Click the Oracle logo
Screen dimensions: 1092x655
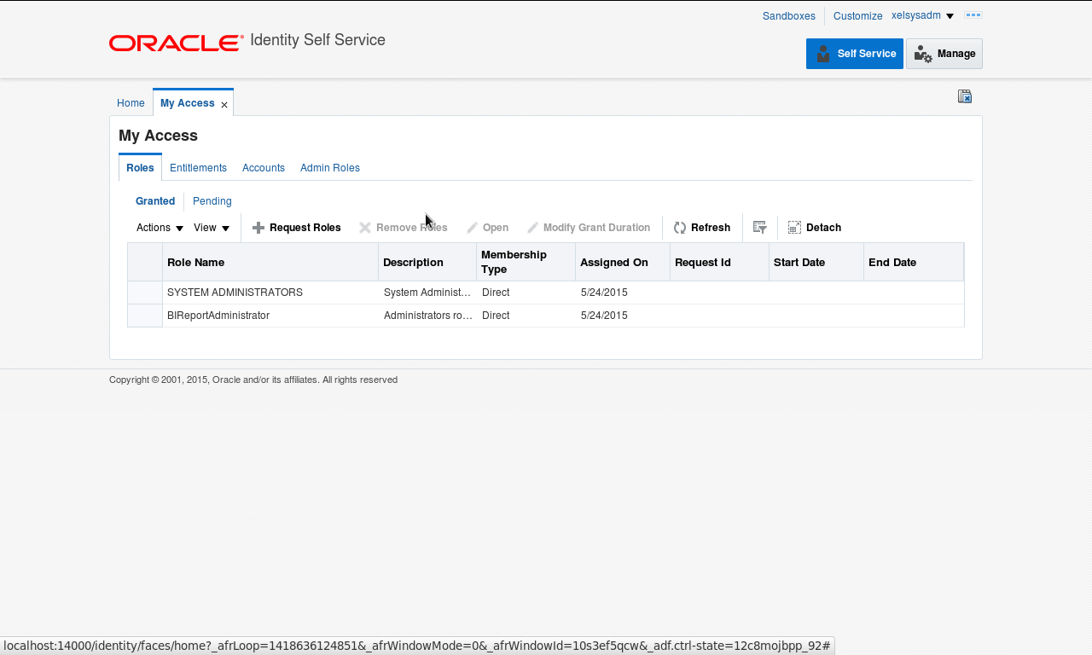click(x=175, y=43)
